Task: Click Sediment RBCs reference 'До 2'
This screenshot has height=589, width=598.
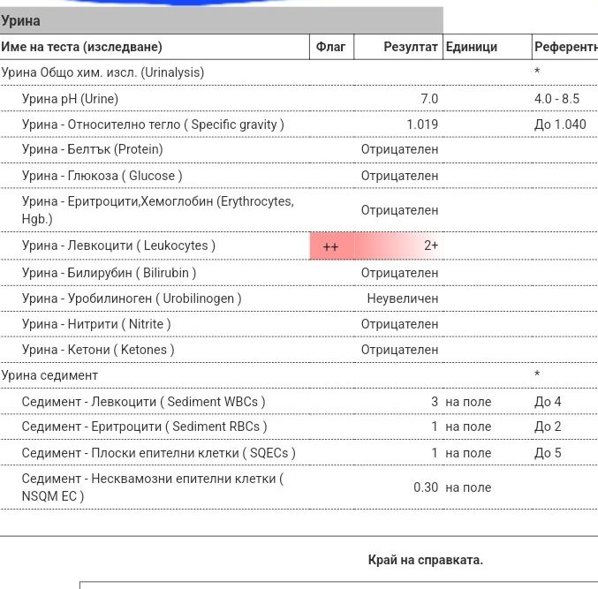Action: 548,427
